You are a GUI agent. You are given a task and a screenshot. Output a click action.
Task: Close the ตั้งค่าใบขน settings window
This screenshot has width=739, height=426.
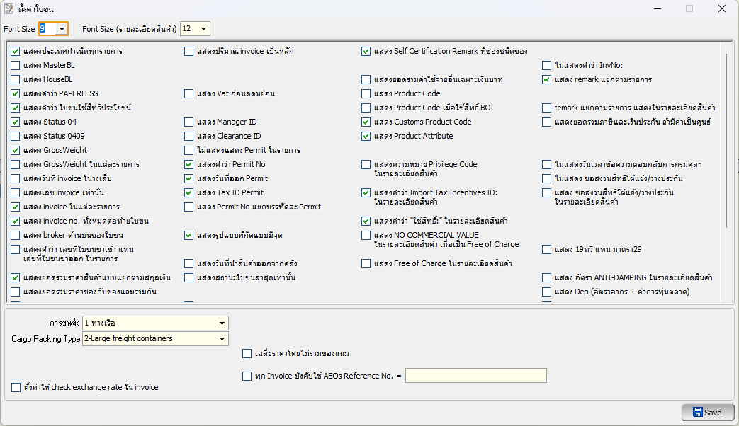coord(721,9)
